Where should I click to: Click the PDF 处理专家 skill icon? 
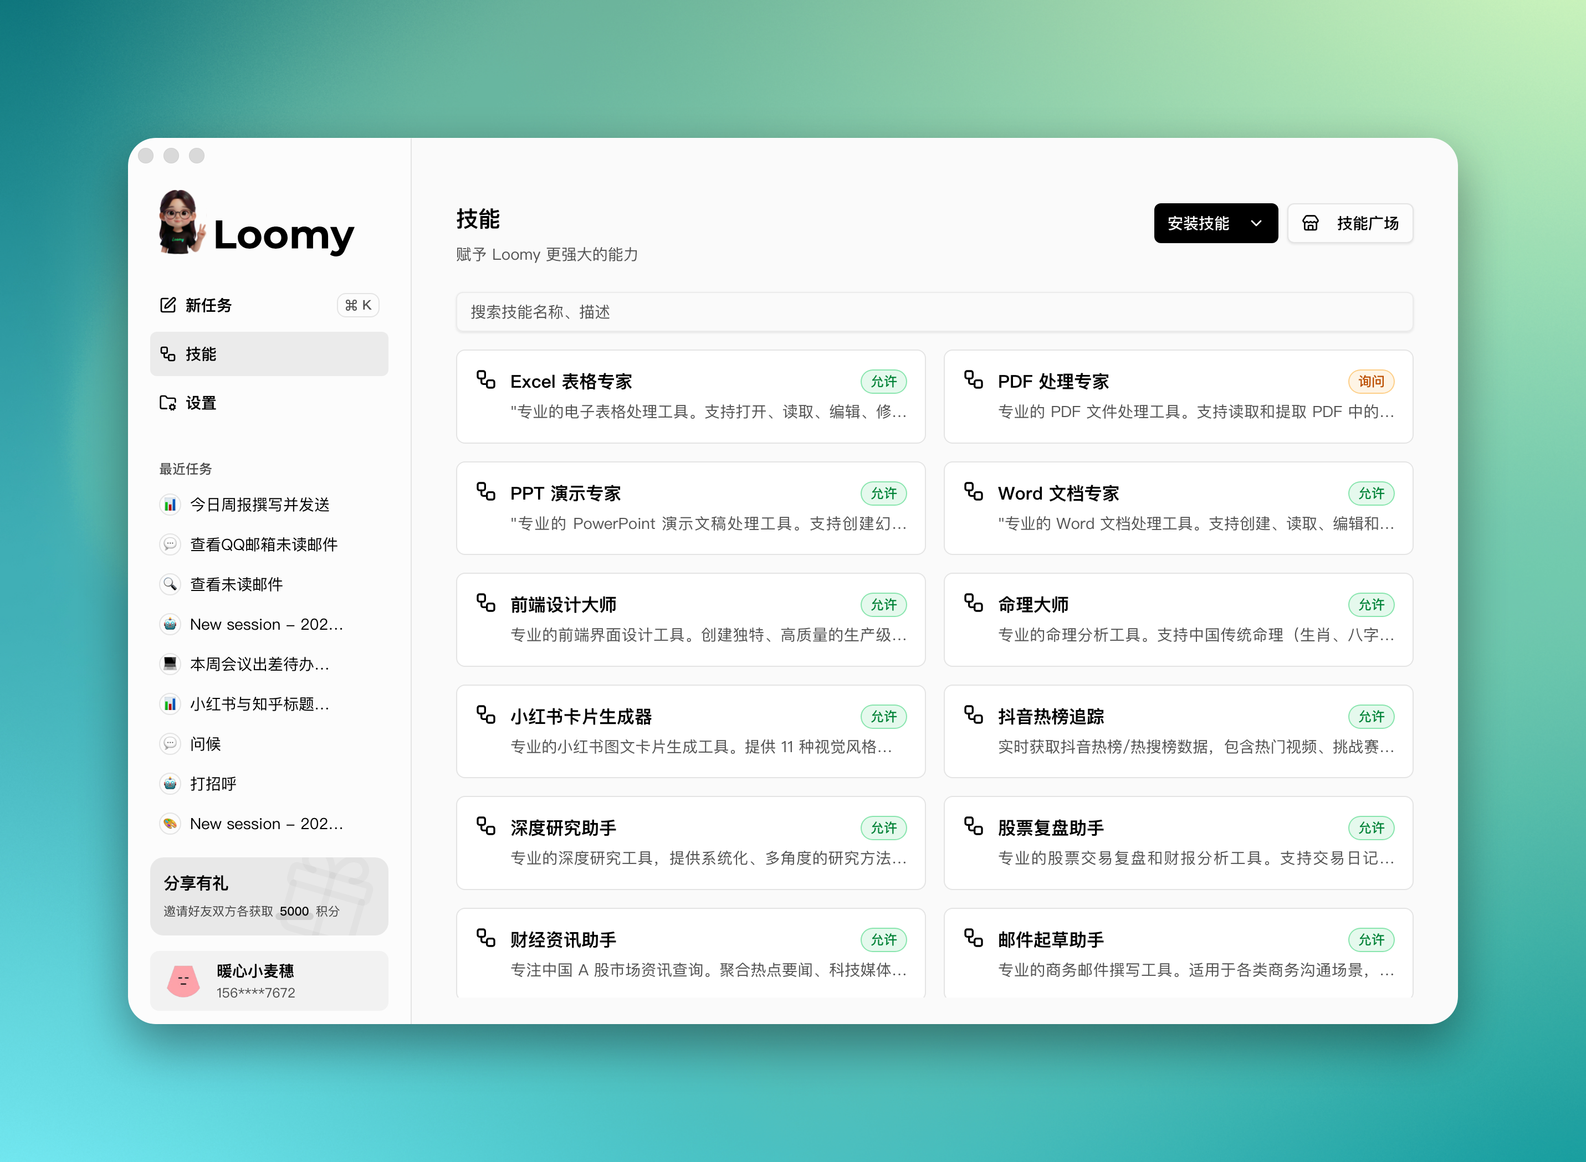tap(974, 380)
